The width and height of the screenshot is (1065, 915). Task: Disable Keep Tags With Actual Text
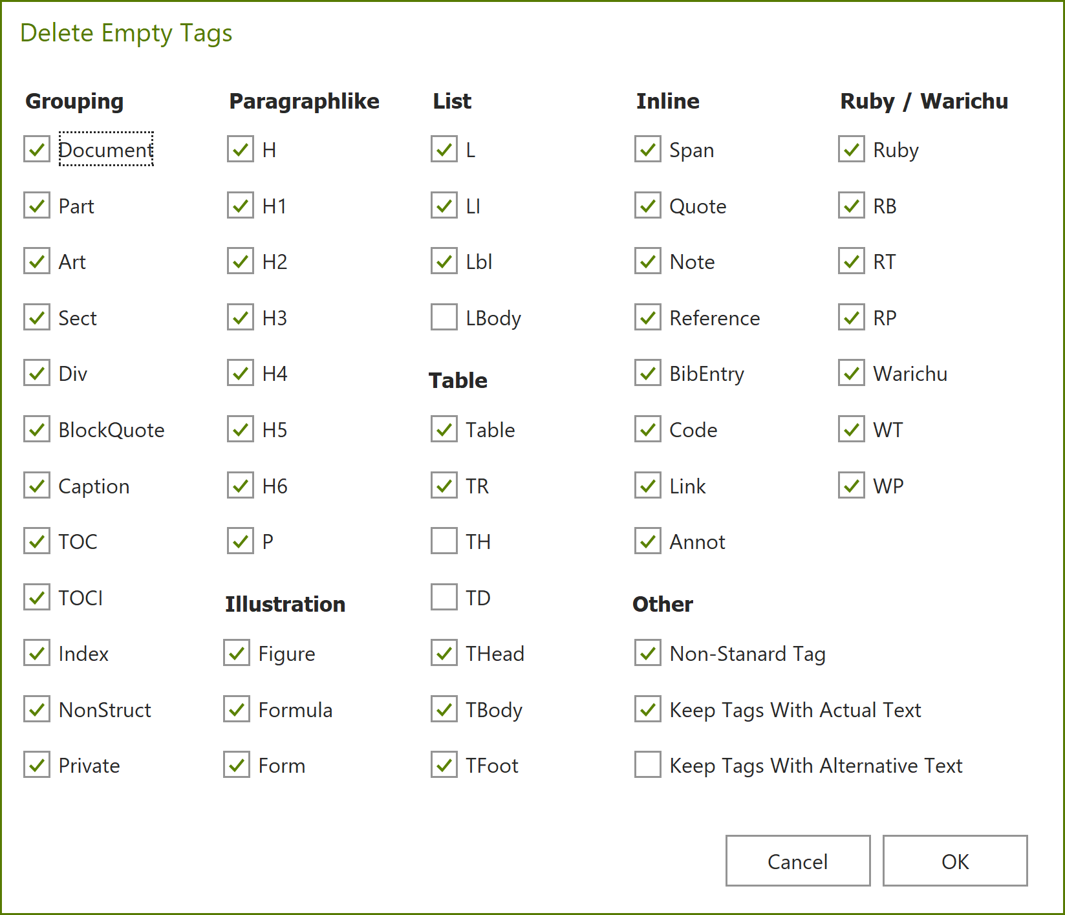(x=647, y=709)
